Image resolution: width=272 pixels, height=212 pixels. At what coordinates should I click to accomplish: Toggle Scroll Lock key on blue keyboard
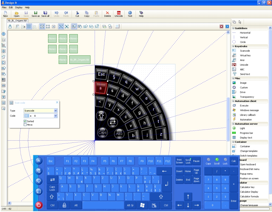pyautogui.click(x=188, y=161)
